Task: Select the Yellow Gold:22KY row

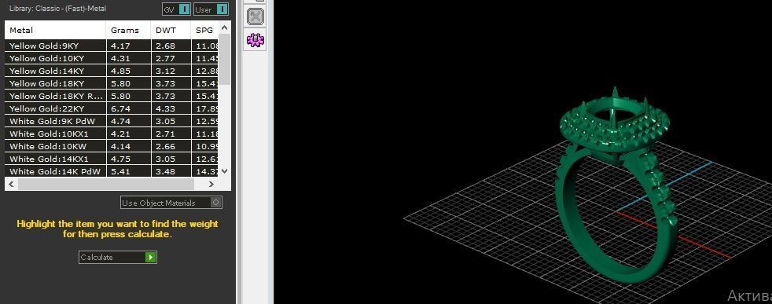Action: 112,108
